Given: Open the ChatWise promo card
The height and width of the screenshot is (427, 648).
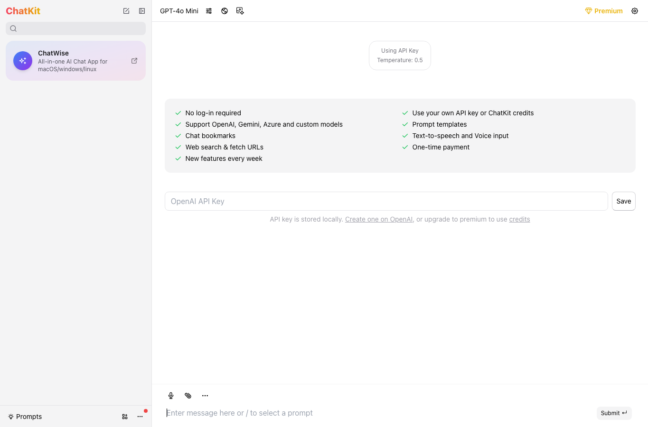Looking at the screenshot, I should pos(76,61).
